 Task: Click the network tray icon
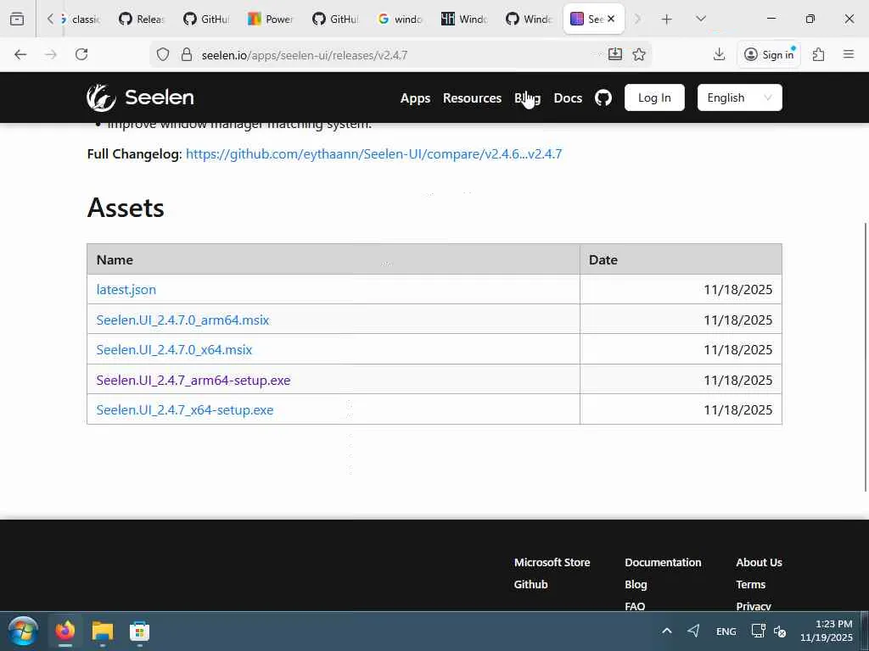click(758, 631)
